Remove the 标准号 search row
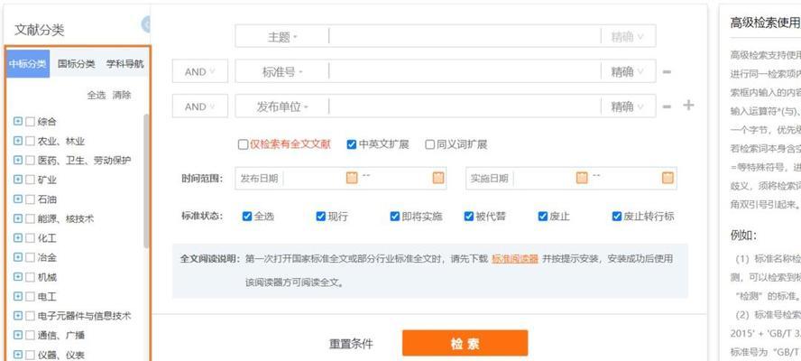The image size is (801, 361). (667, 72)
